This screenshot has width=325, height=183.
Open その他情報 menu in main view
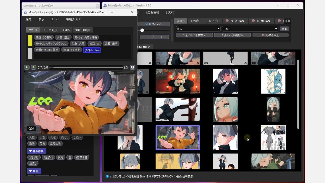[152, 12]
